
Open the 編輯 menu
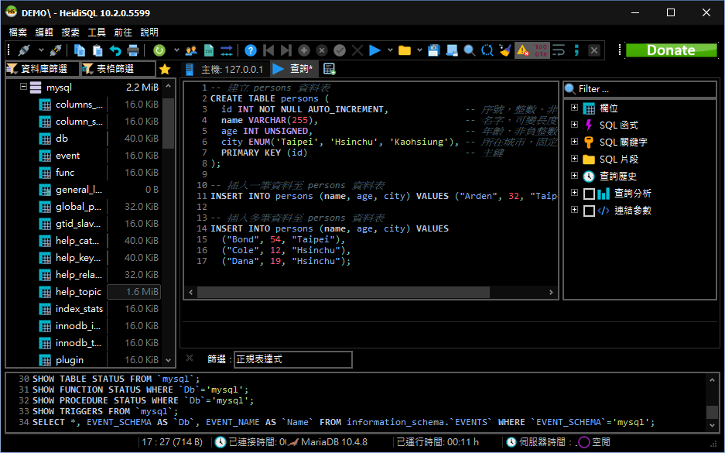[44, 33]
